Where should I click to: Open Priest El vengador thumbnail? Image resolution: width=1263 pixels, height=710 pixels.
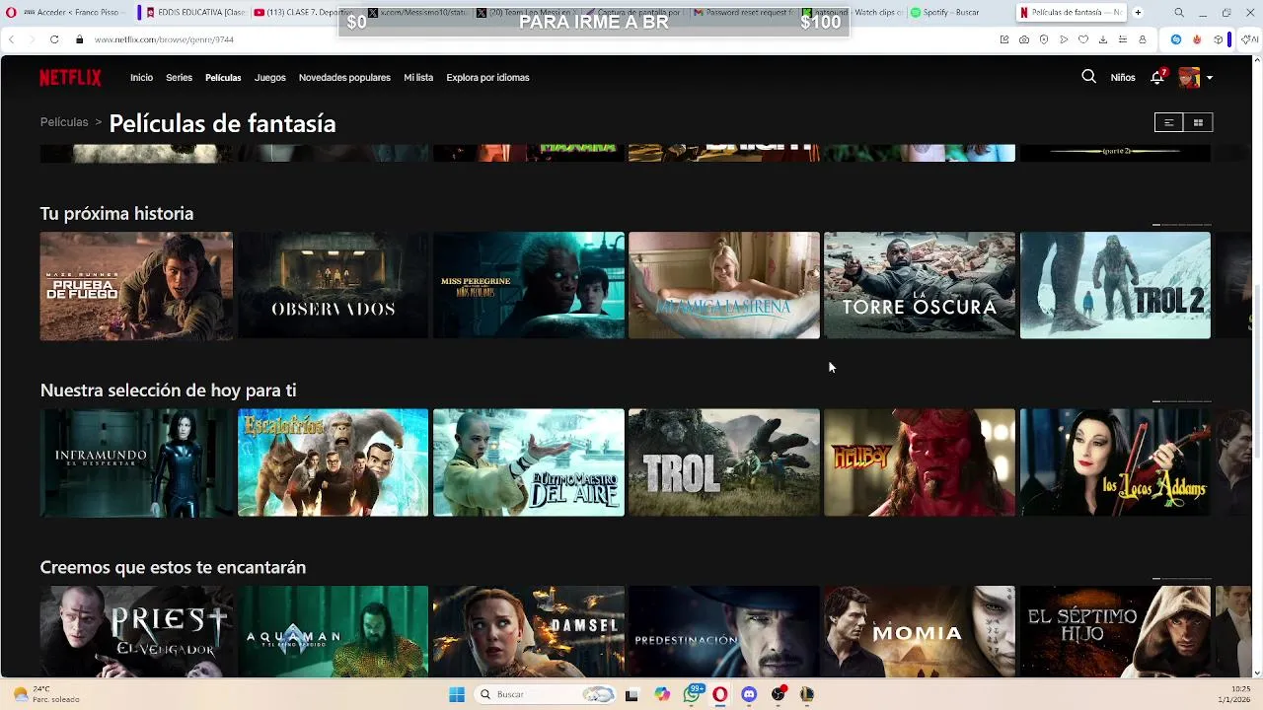pyautogui.click(x=136, y=631)
